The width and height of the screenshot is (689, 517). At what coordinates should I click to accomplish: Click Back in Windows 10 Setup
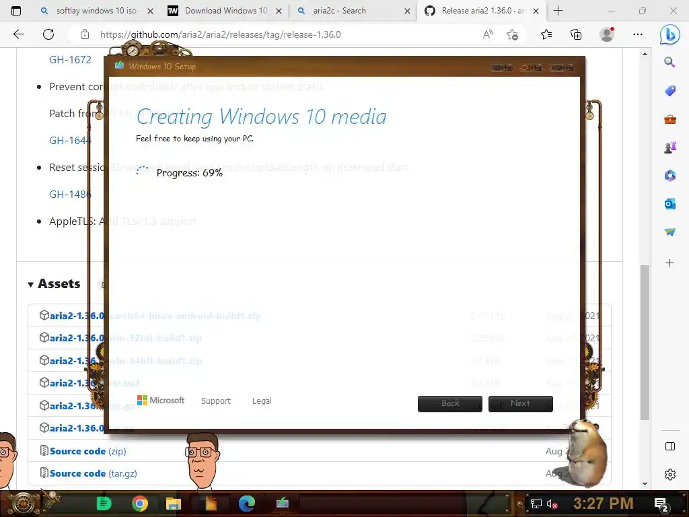pyautogui.click(x=450, y=403)
